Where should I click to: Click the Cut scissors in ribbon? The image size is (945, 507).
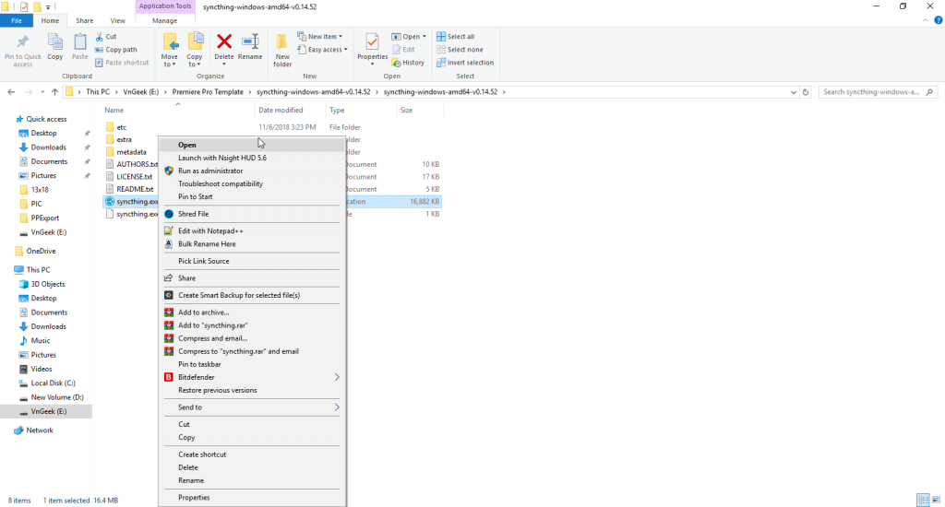tap(100, 37)
